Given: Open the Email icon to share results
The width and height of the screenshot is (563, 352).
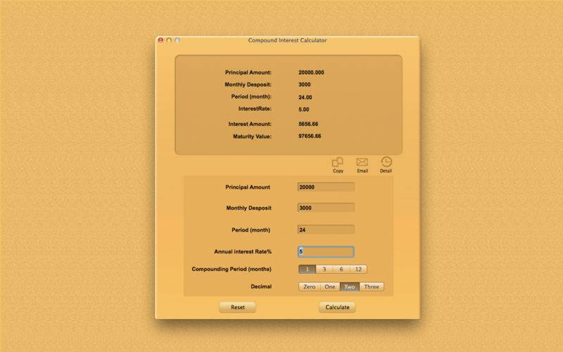Looking at the screenshot, I should pyautogui.click(x=362, y=163).
